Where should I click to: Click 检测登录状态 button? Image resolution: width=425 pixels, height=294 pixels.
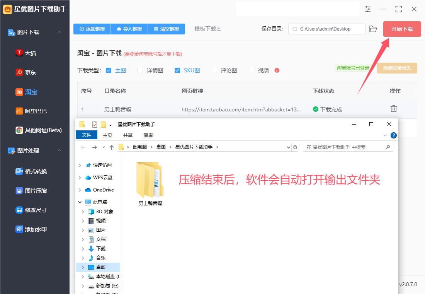click(x=397, y=68)
